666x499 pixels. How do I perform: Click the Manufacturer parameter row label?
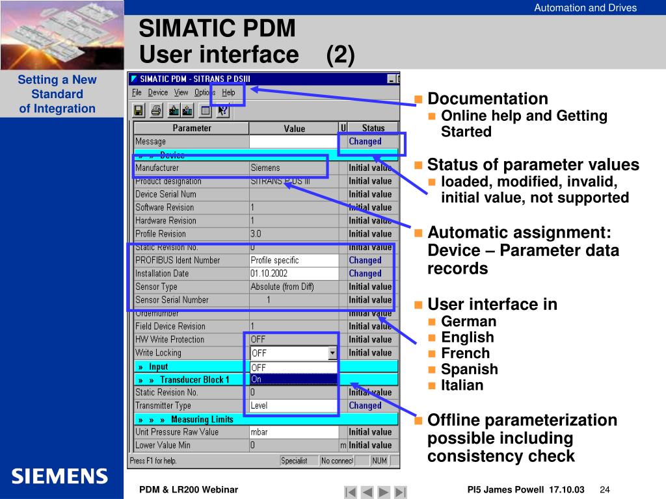pos(157,168)
